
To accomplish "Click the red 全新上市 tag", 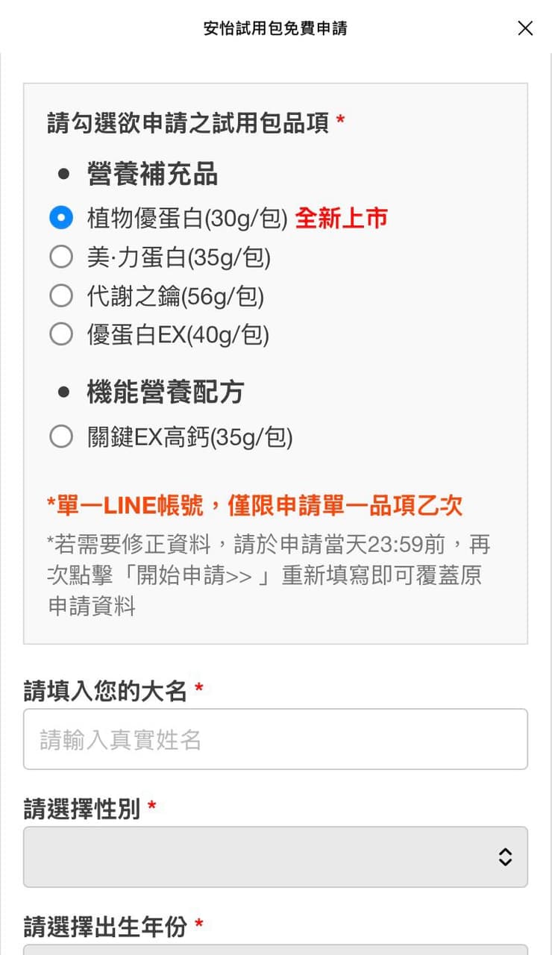I will coord(342,218).
